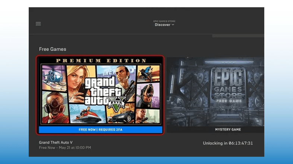Screen dimensions: 293x164
Task: Click the gas mask character panel
Action: [x=52, y=105]
